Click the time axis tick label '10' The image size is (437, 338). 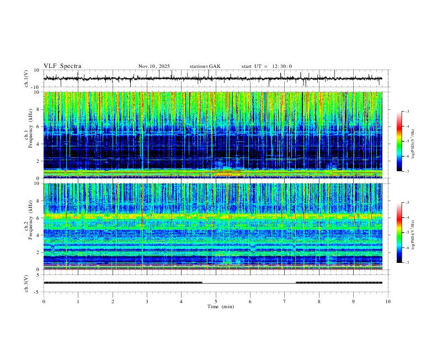coord(388,302)
